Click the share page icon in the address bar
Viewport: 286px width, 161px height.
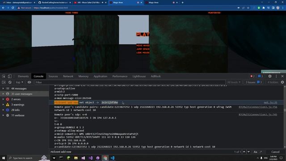(243, 8)
